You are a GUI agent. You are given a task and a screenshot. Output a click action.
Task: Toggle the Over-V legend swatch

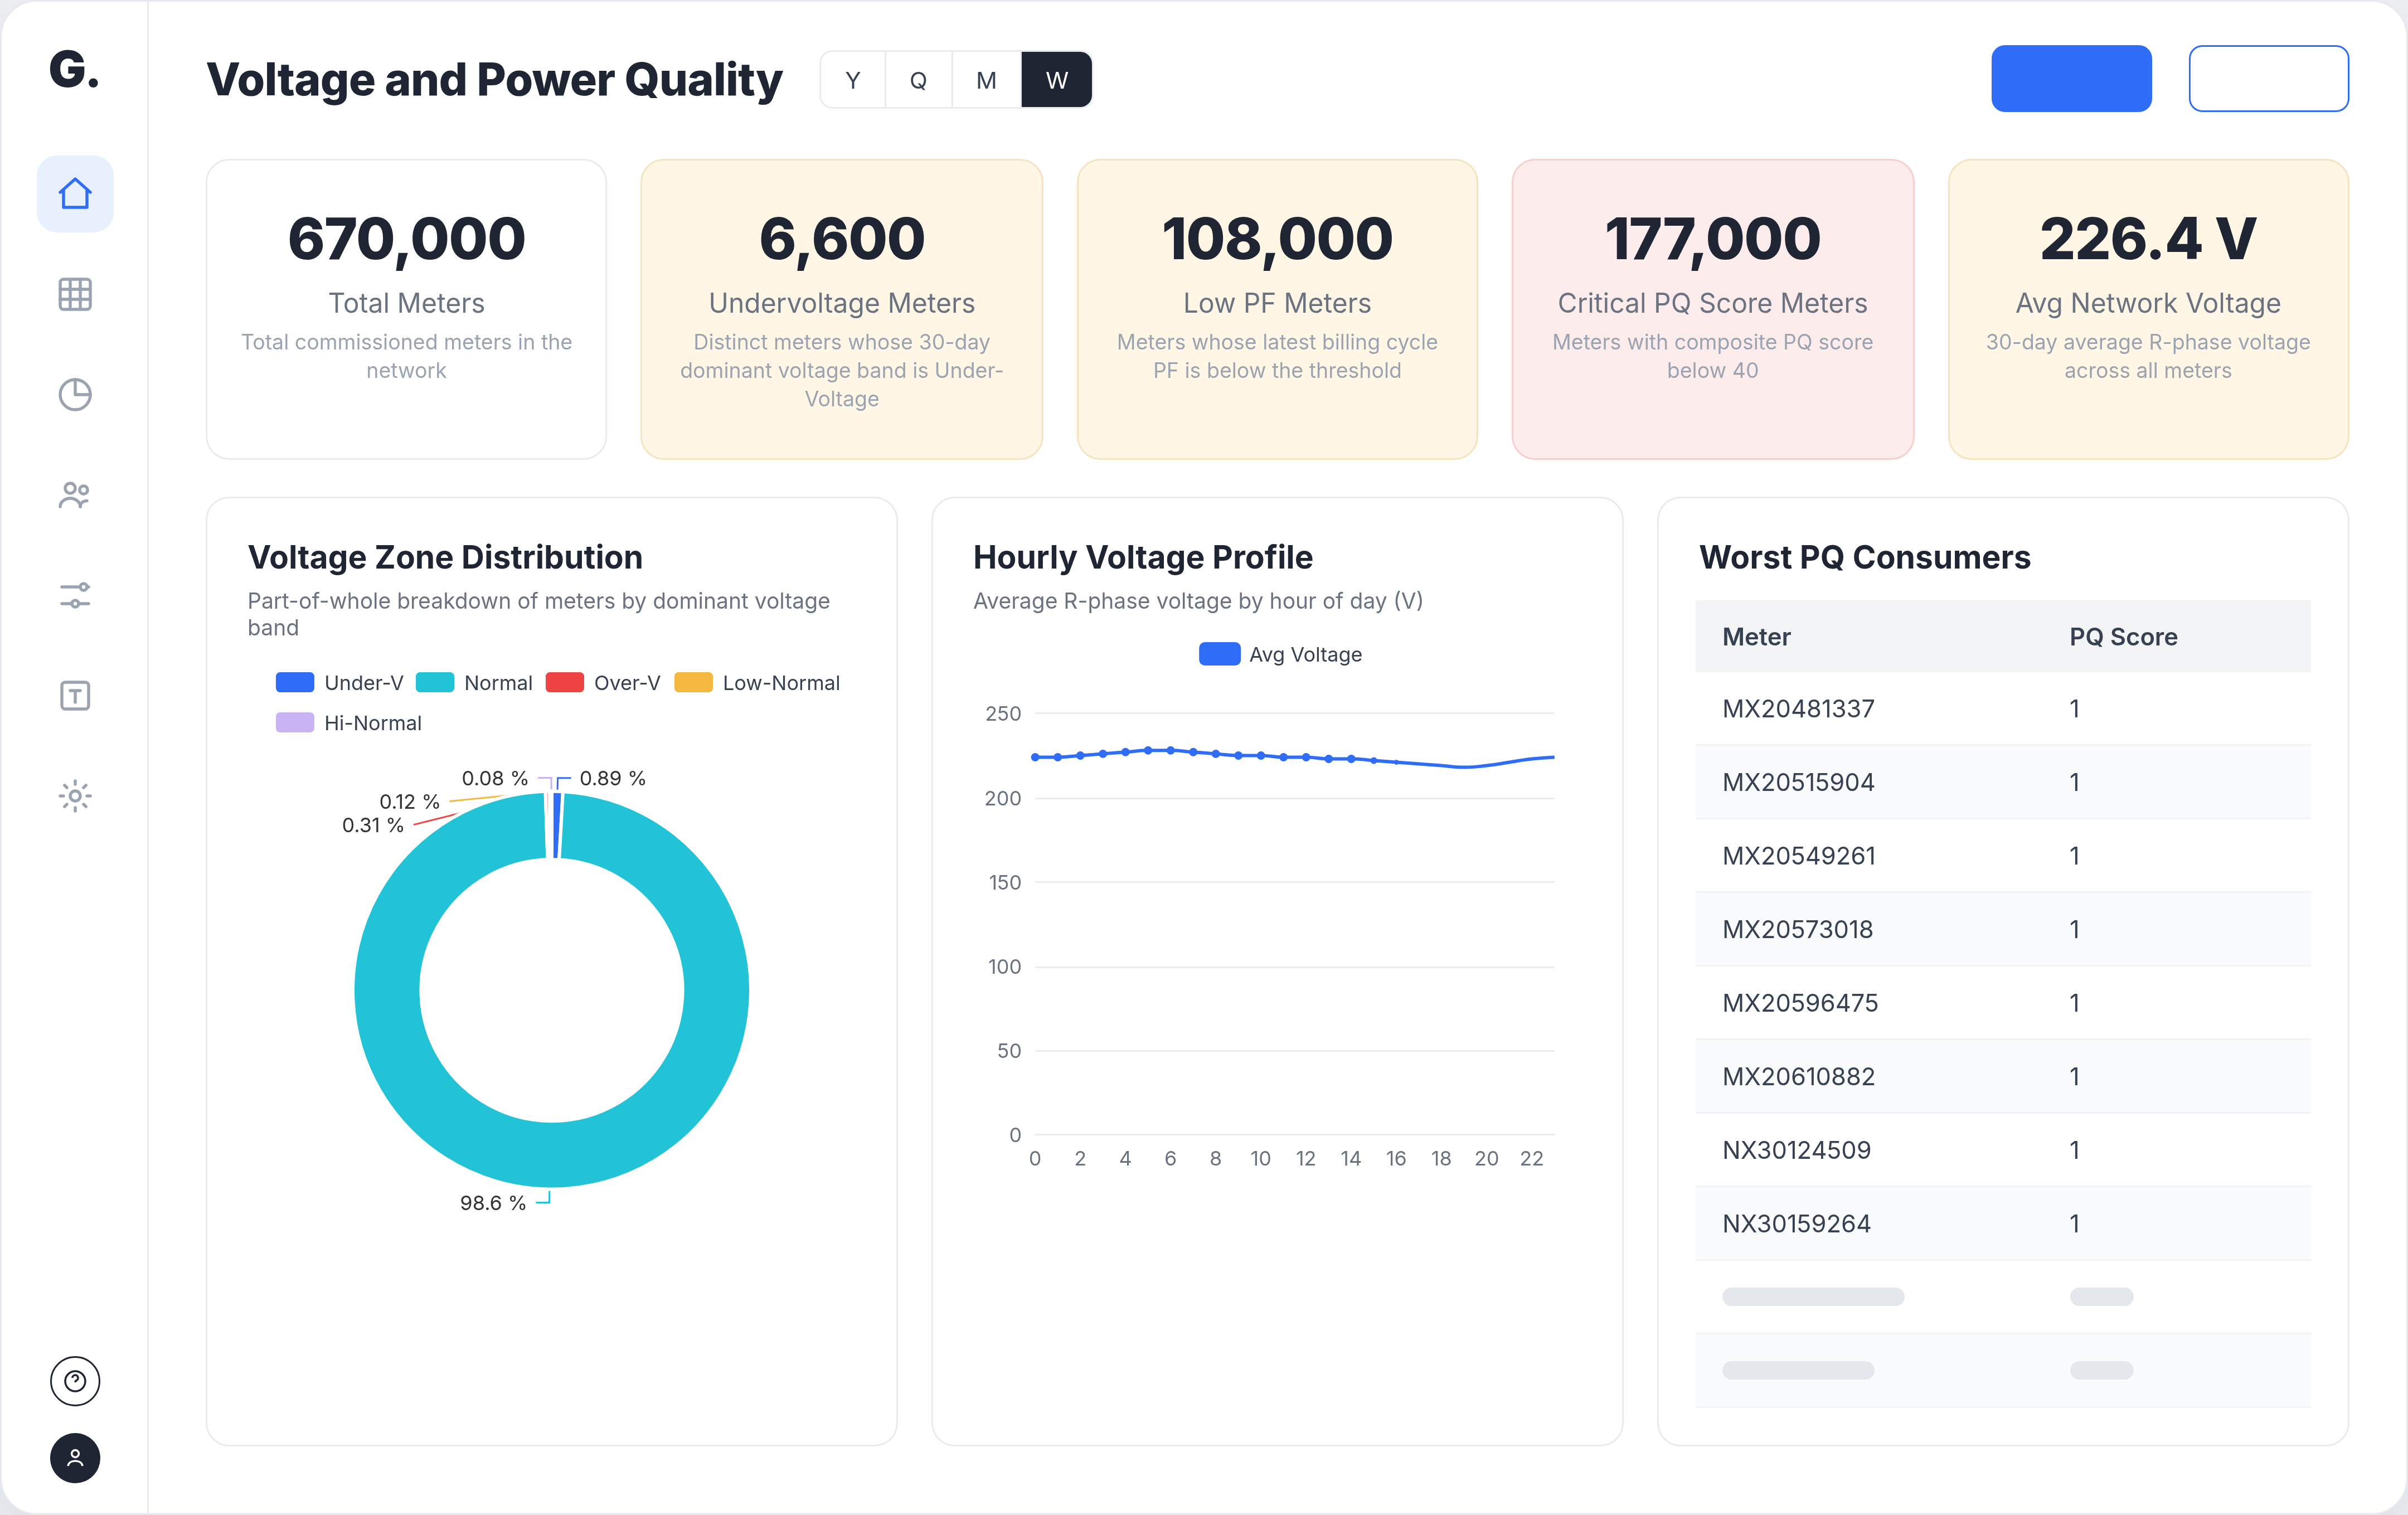pos(565,683)
